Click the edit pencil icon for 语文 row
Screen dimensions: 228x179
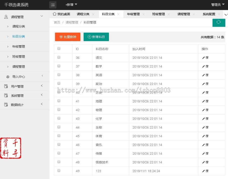204,58
